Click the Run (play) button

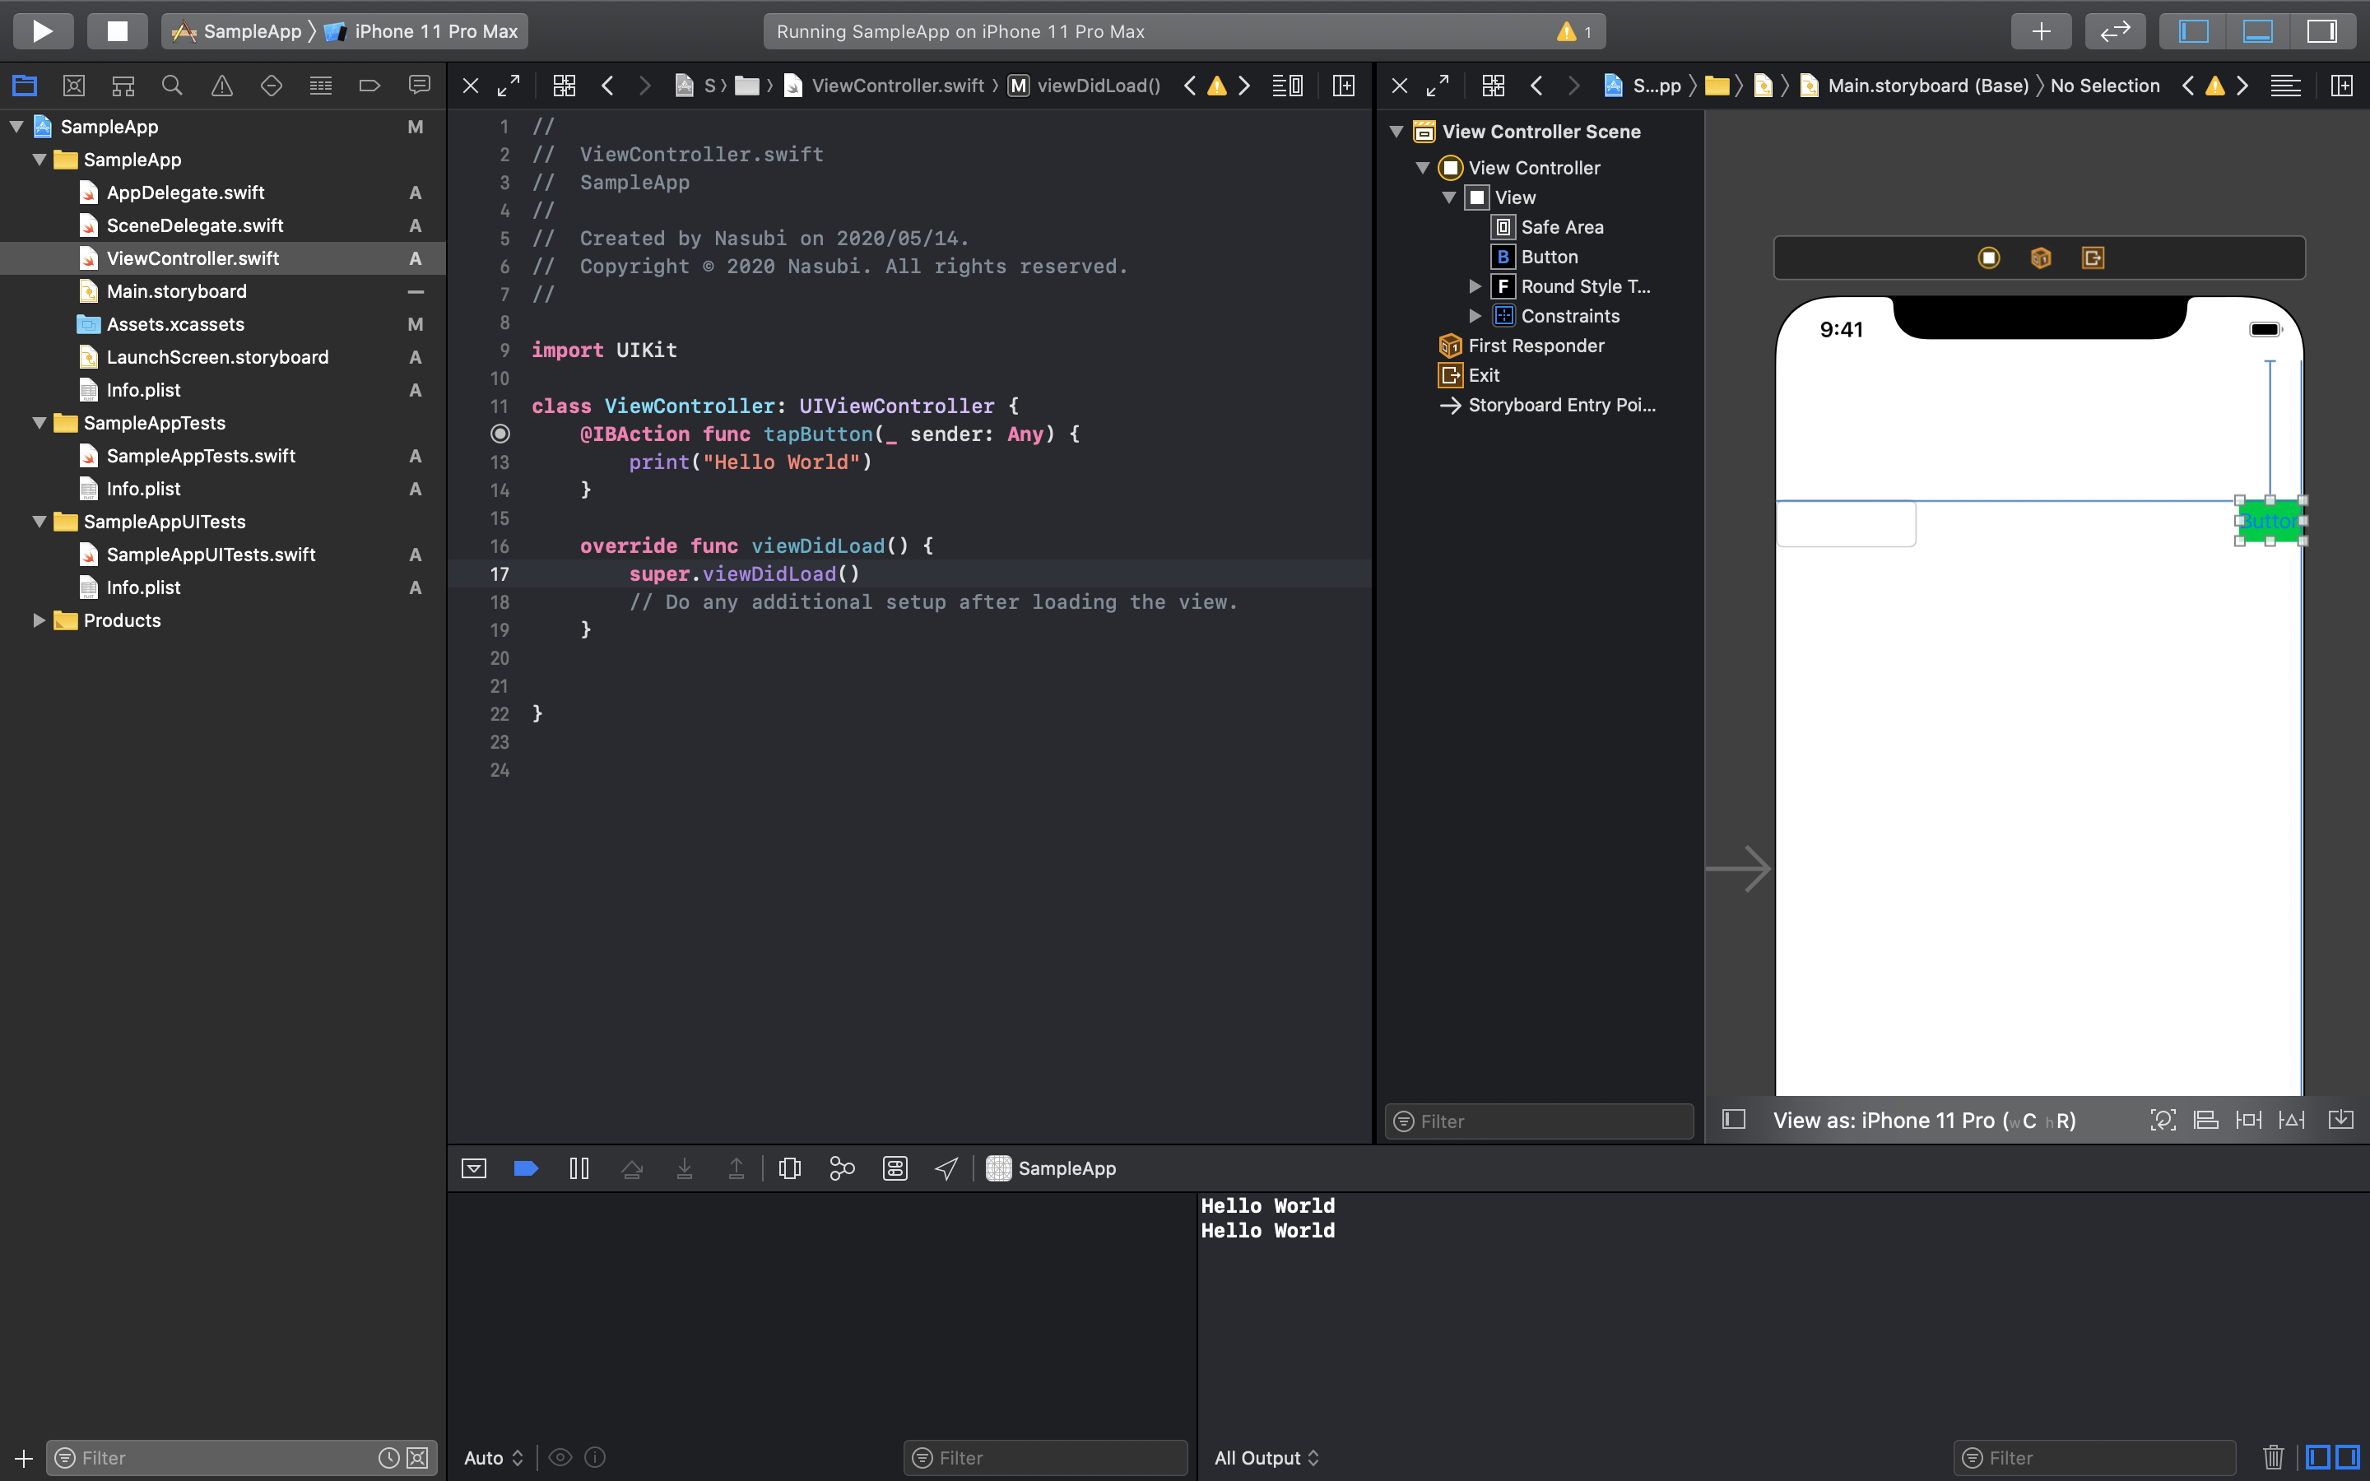click(x=42, y=31)
